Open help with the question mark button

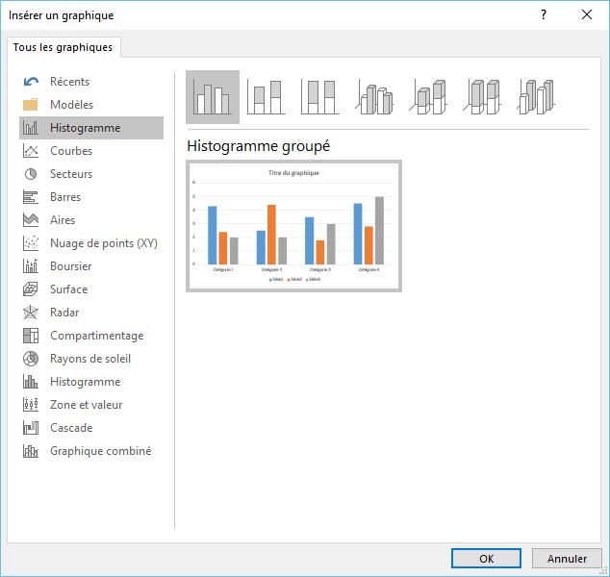pyautogui.click(x=543, y=14)
